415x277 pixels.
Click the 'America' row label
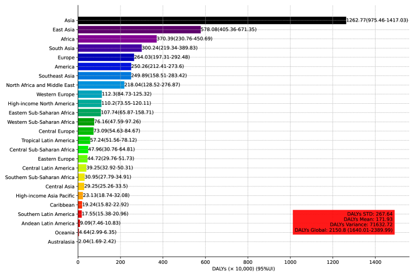tap(65, 67)
